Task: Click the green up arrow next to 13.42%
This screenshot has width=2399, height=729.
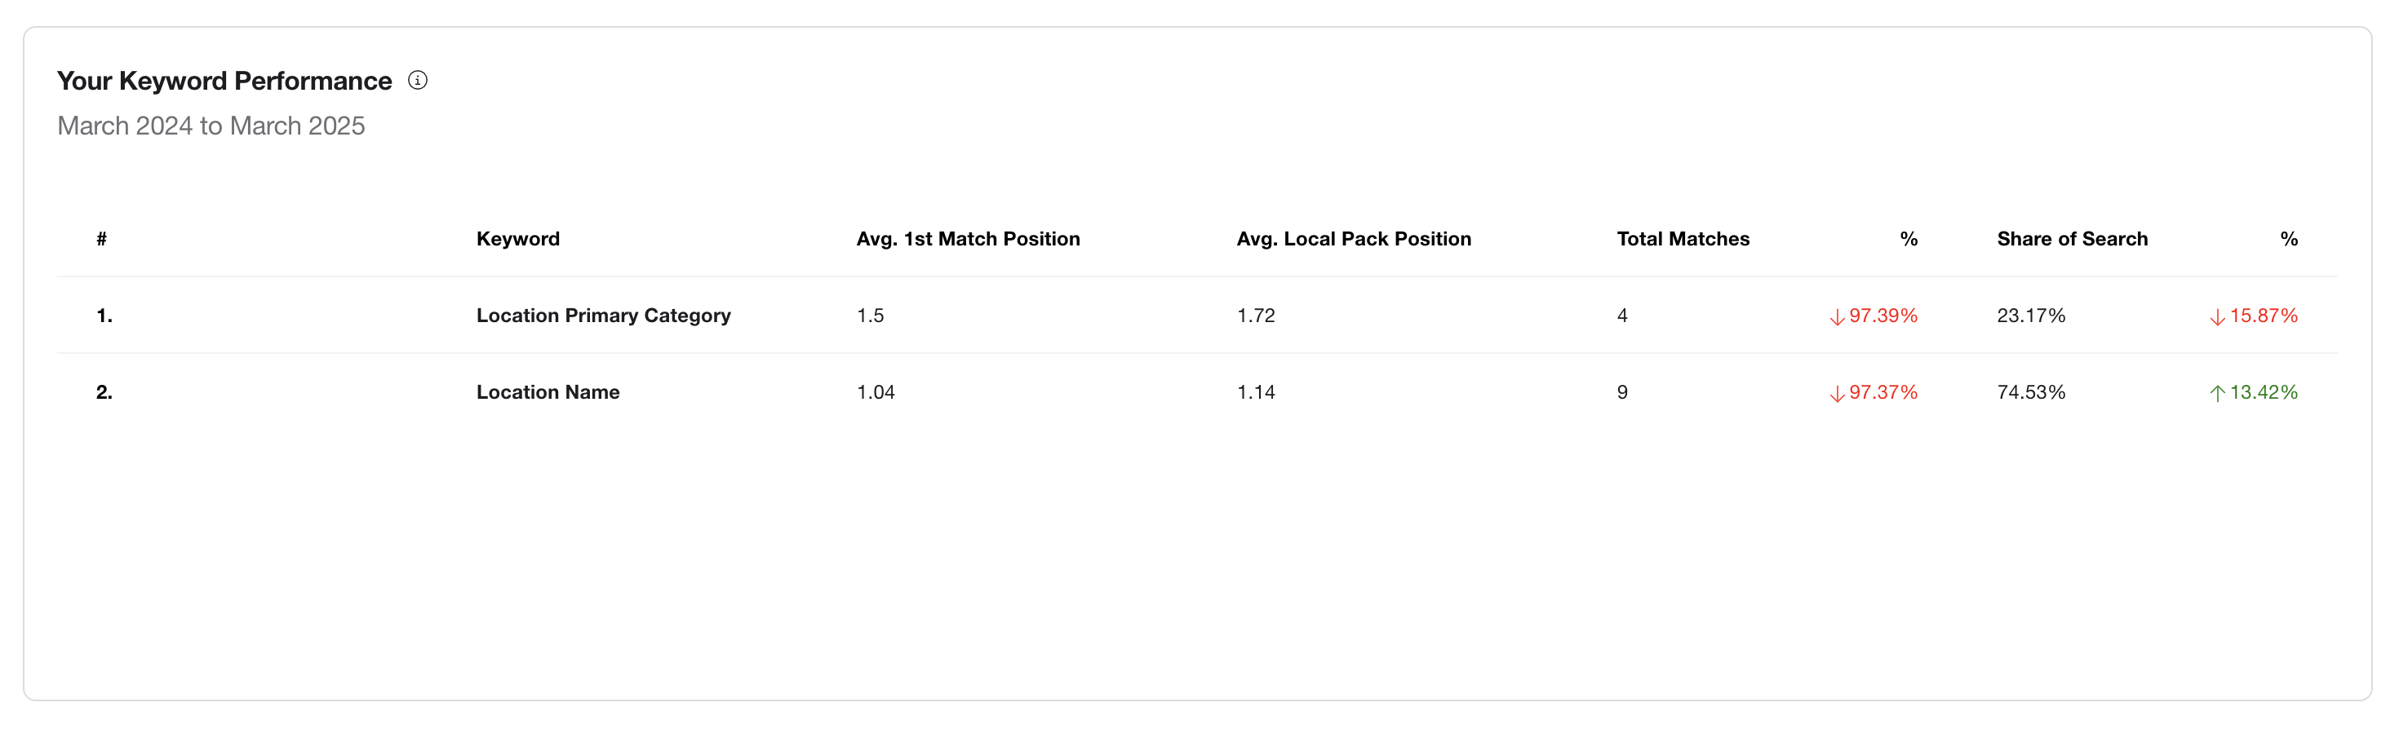Action: click(x=2217, y=393)
